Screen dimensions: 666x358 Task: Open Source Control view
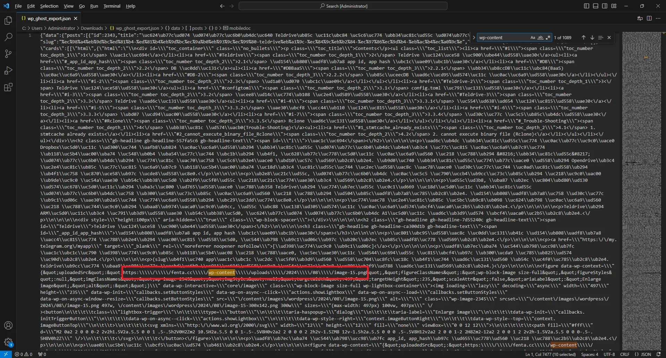8,54
